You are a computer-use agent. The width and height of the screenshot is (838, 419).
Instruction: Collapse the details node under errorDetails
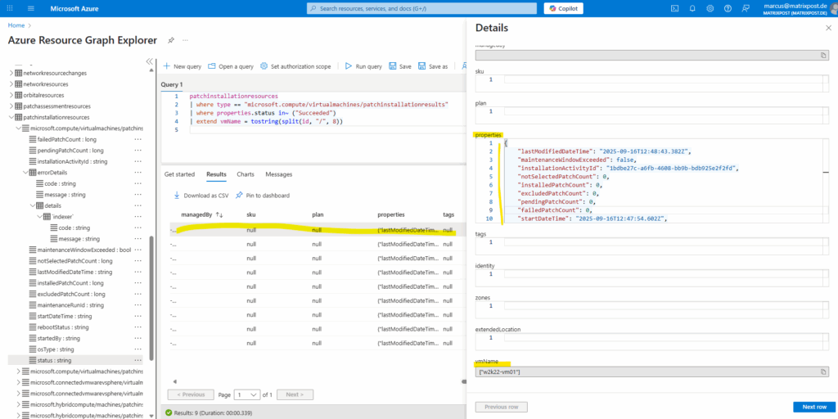(x=33, y=205)
